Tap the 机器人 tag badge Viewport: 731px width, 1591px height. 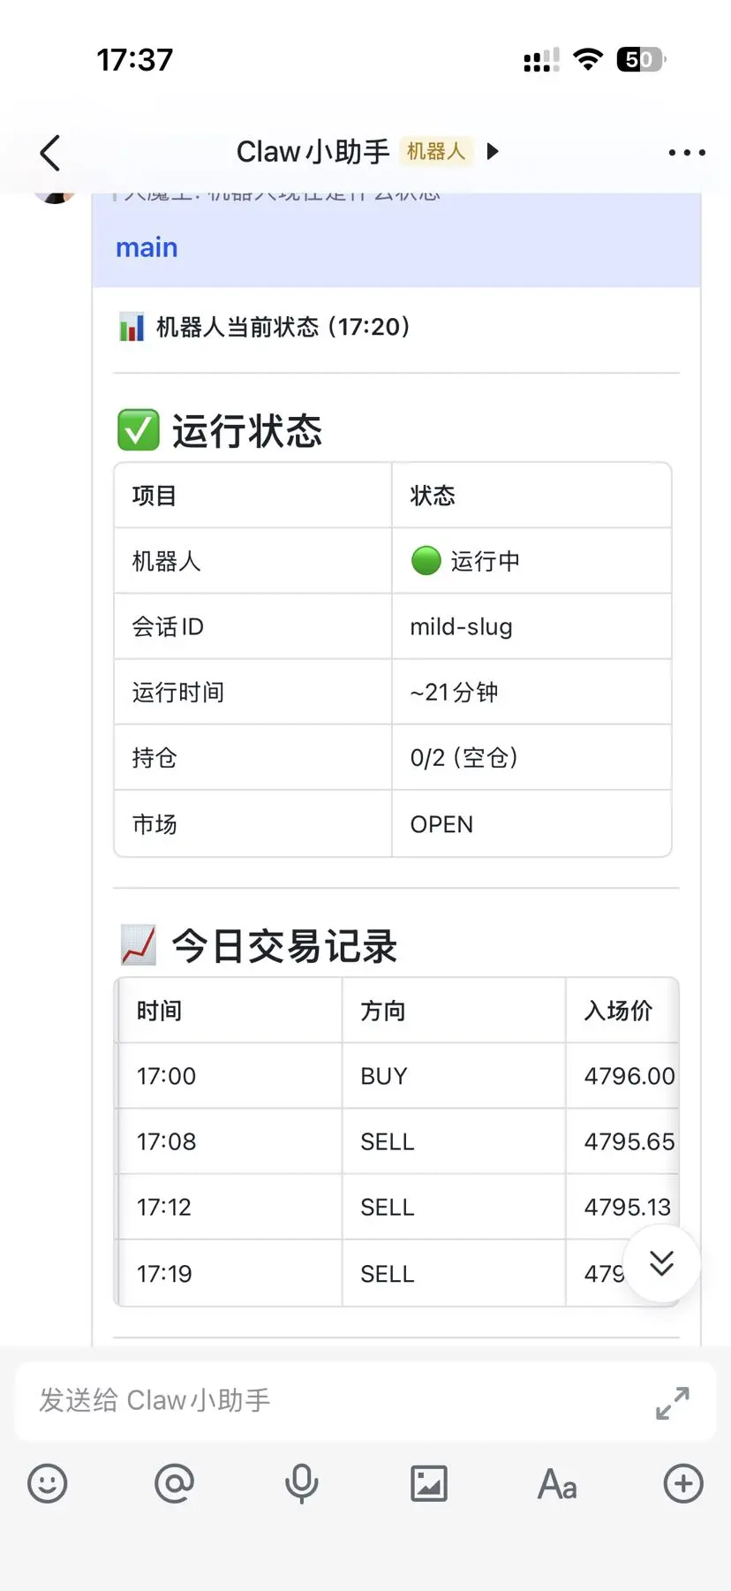coord(435,151)
